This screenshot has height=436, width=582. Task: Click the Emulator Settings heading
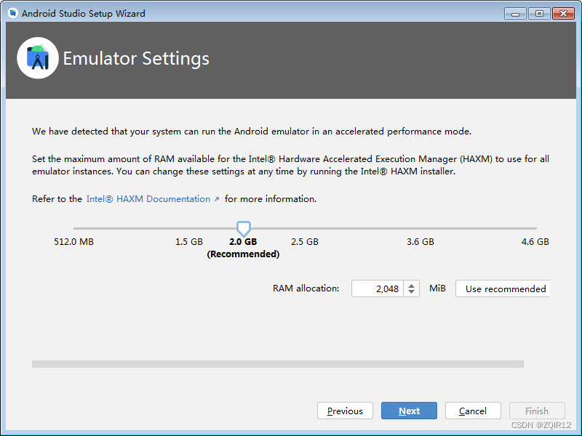(136, 59)
